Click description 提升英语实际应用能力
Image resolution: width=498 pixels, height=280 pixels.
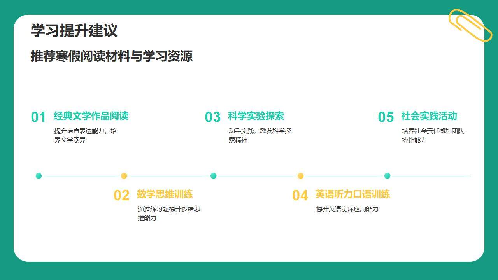(x=347, y=209)
